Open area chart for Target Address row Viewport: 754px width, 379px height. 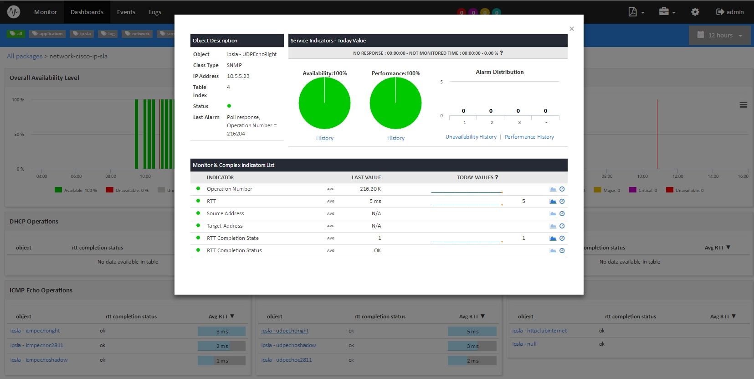point(553,226)
